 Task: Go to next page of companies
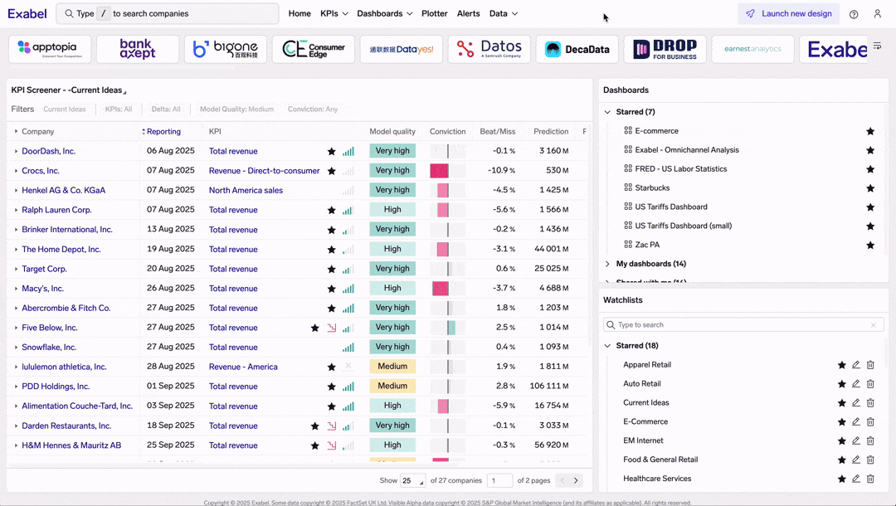pos(576,480)
